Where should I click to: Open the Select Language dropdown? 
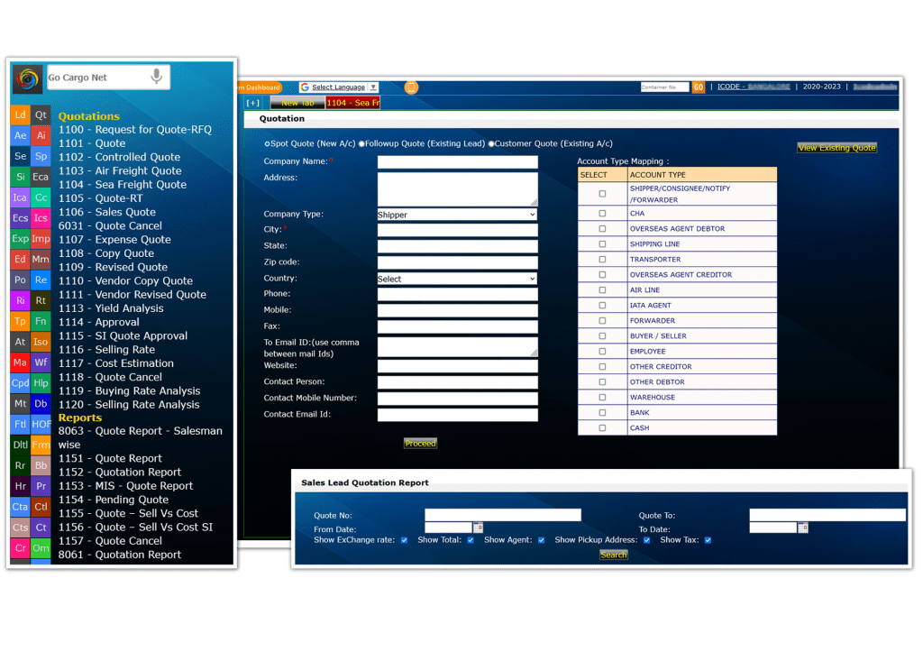point(339,87)
